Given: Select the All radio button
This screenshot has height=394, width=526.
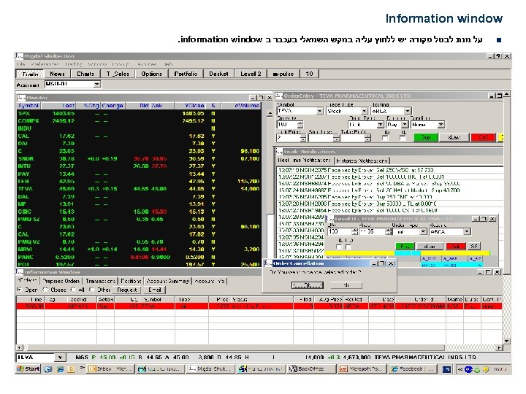Looking at the screenshot, I should pos(73,290).
